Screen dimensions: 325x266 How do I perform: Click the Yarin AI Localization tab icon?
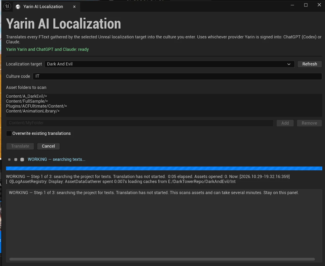coord(18,7)
